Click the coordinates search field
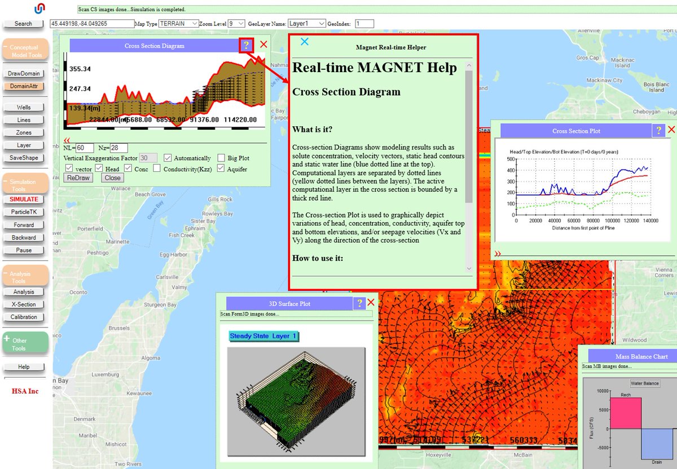 click(92, 24)
